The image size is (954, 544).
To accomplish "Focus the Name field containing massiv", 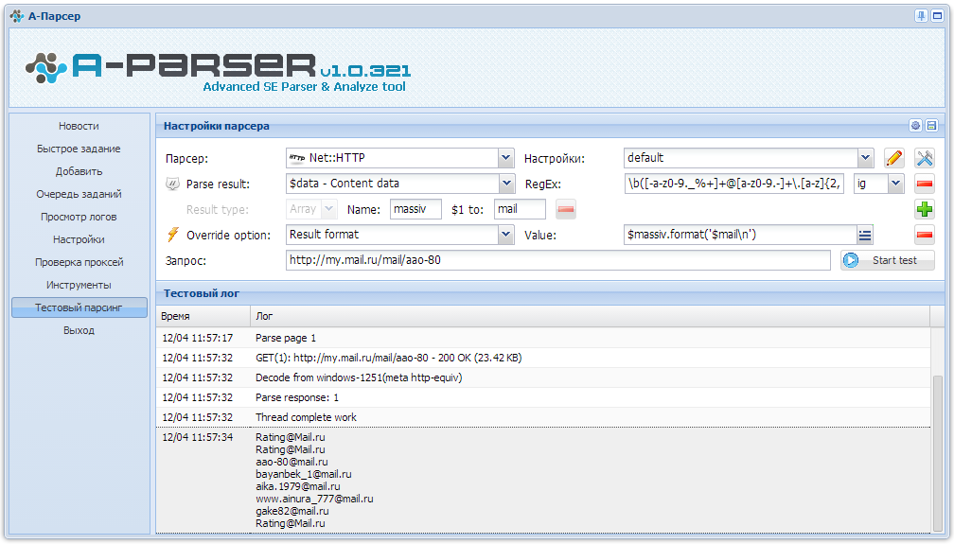I will (x=415, y=209).
